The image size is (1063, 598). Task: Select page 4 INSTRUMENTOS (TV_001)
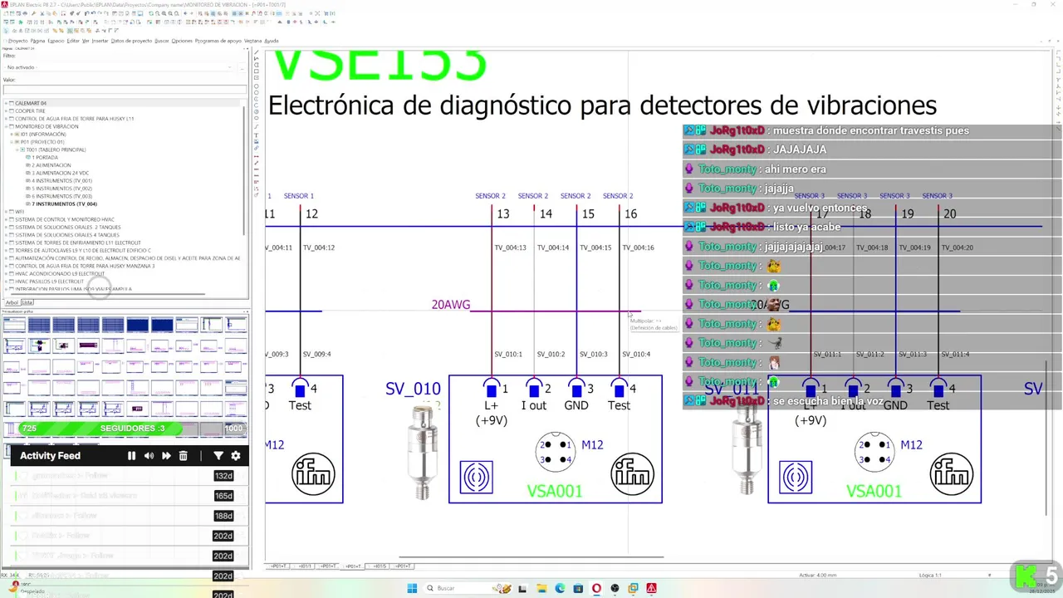(61, 180)
